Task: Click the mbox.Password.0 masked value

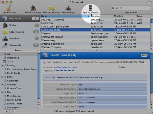Action: (112, 98)
